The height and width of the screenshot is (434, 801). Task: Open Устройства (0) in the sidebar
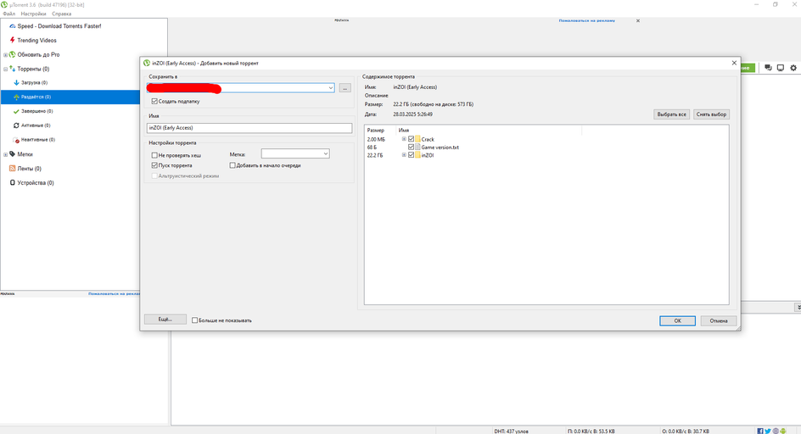pyautogui.click(x=35, y=183)
